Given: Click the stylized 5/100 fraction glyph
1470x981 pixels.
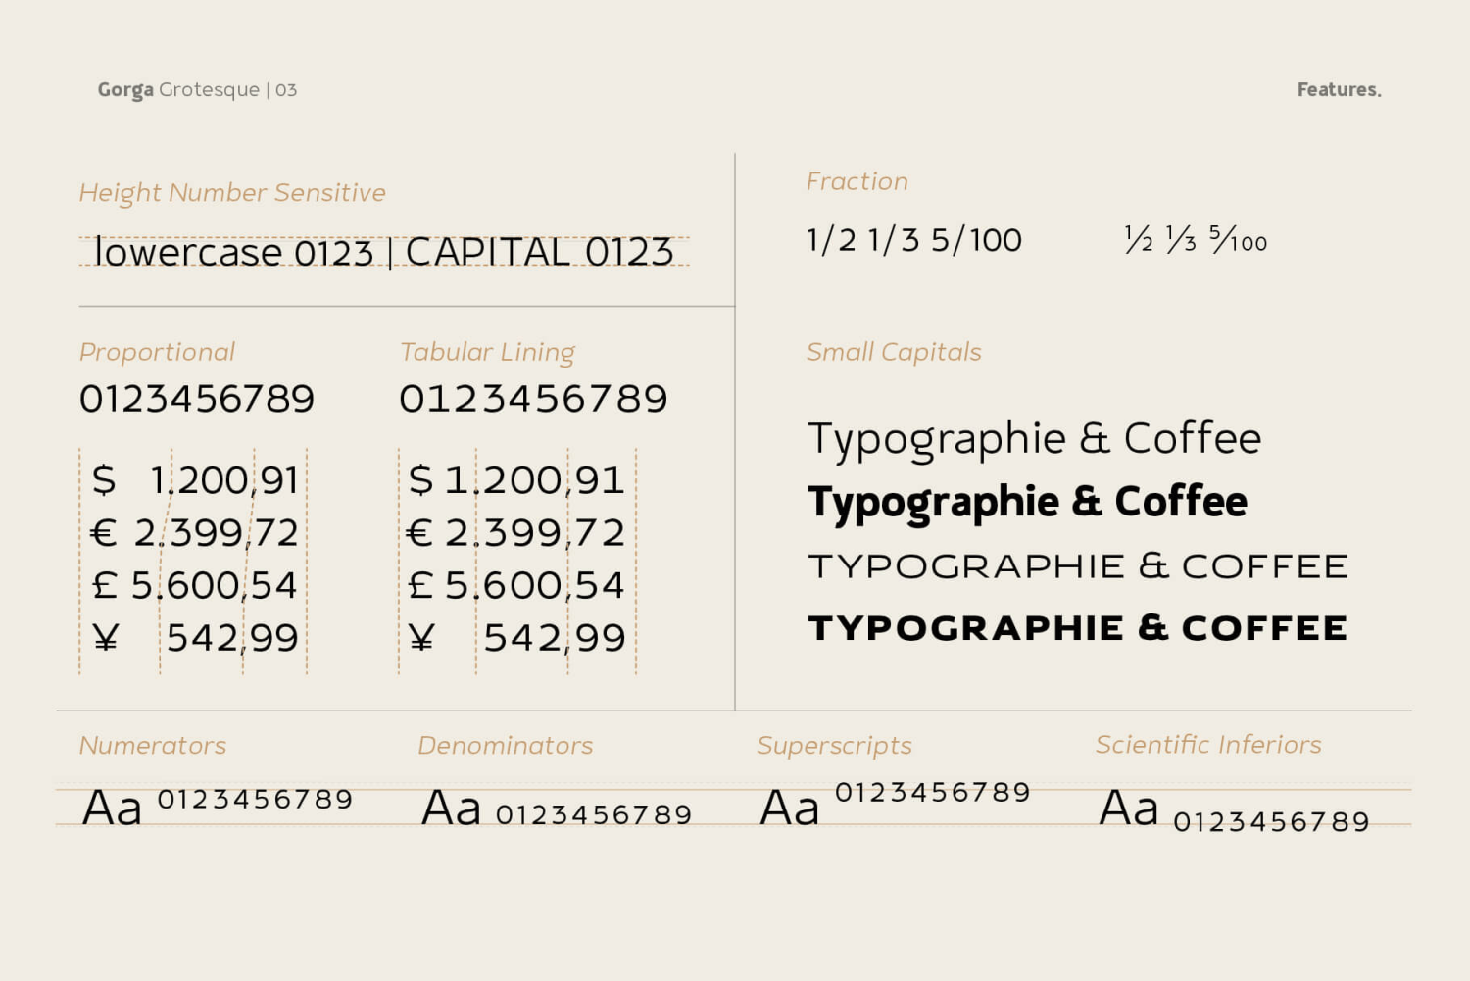Looking at the screenshot, I should 1238,240.
